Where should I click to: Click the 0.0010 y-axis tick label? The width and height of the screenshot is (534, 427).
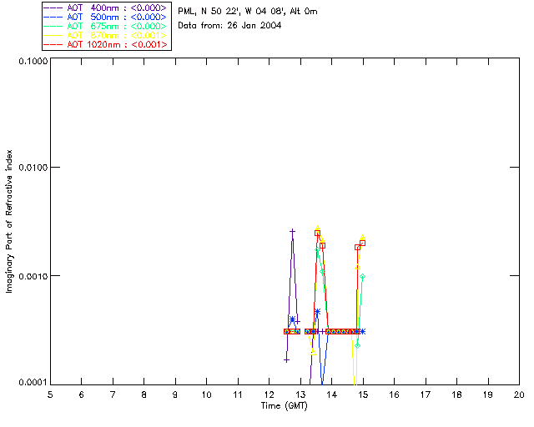[33, 276]
